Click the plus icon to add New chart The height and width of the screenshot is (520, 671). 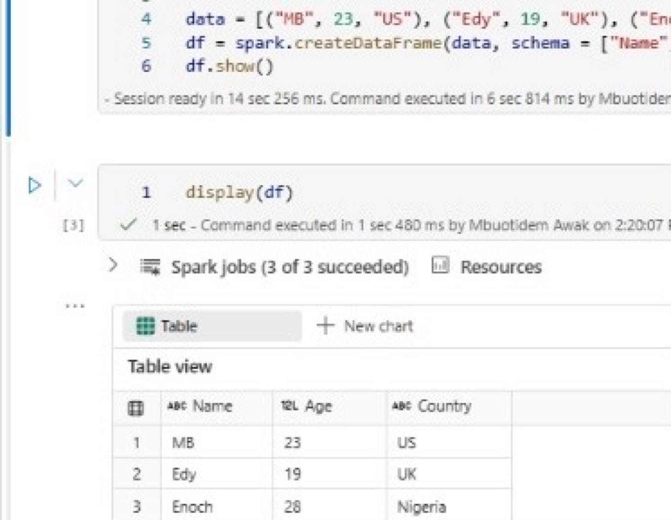[x=326, y=326]
